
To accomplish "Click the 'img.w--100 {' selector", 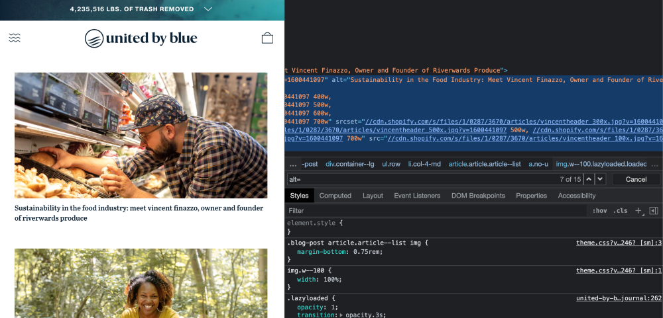I will [x=309, y=270].
